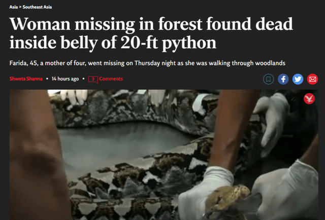Share the article via the email icon
This screenshot has width=325, height=220.
[313, 79]
